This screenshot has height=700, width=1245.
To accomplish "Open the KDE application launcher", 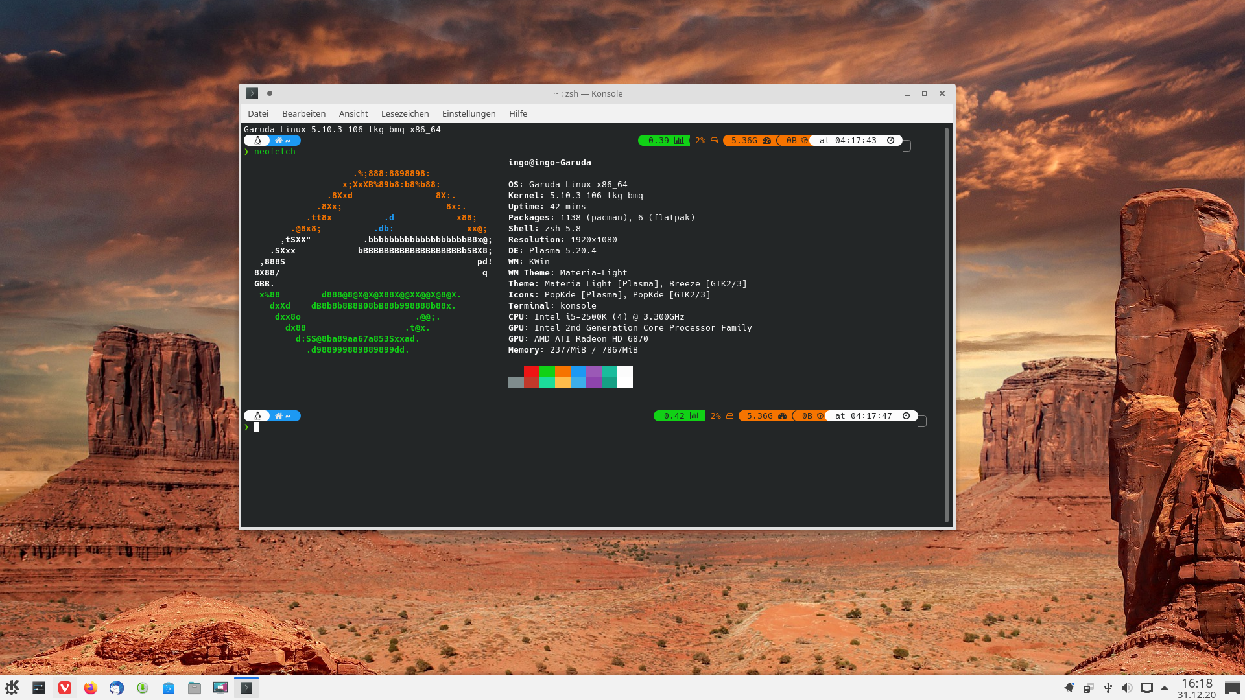I will coord(12,688).
